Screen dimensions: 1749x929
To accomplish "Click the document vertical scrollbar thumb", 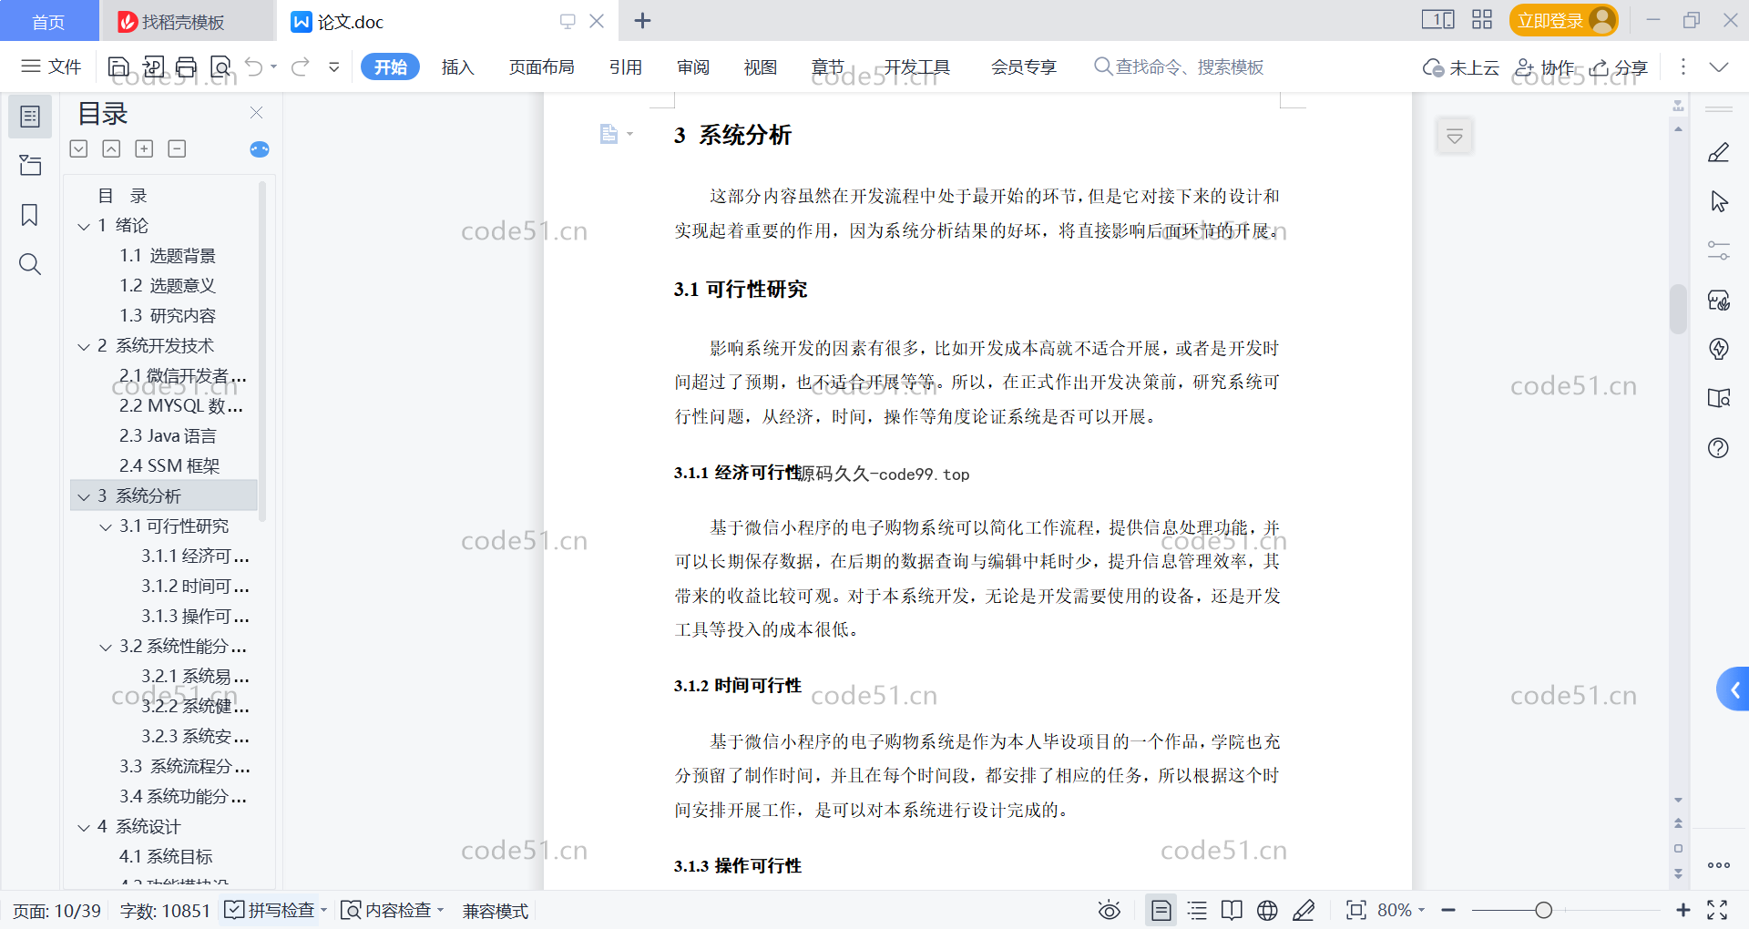I will (1678, 310).
